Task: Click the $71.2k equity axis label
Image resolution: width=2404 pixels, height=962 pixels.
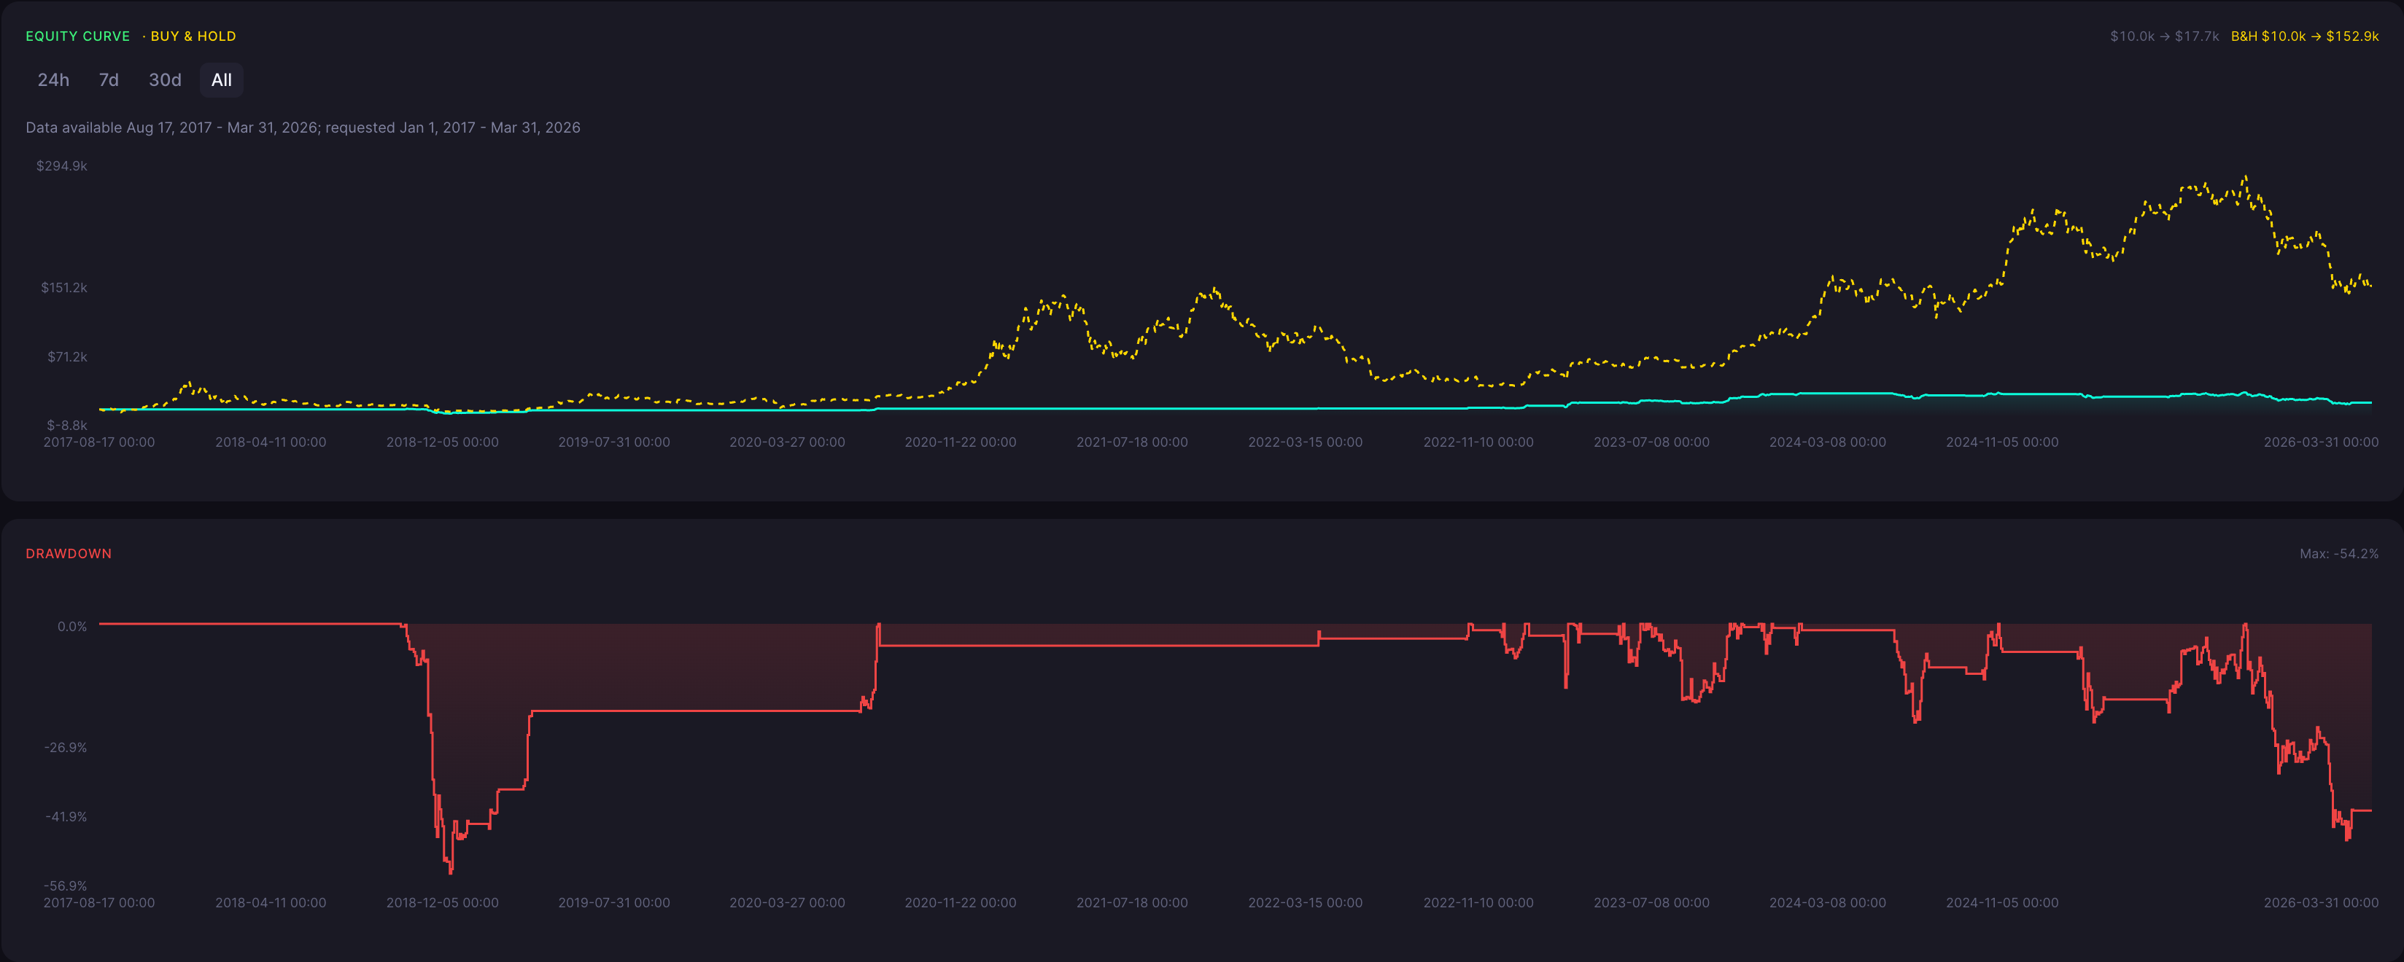Action: (x=67, y=357)
